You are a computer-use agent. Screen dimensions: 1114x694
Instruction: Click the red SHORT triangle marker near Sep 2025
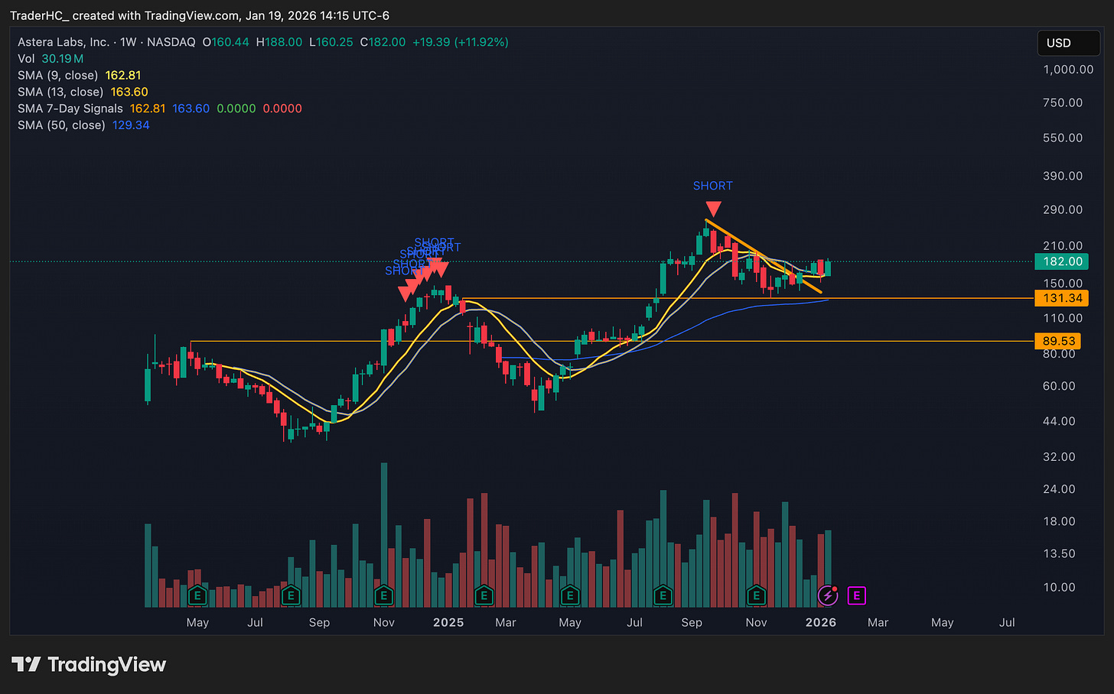tap(713, 209)
